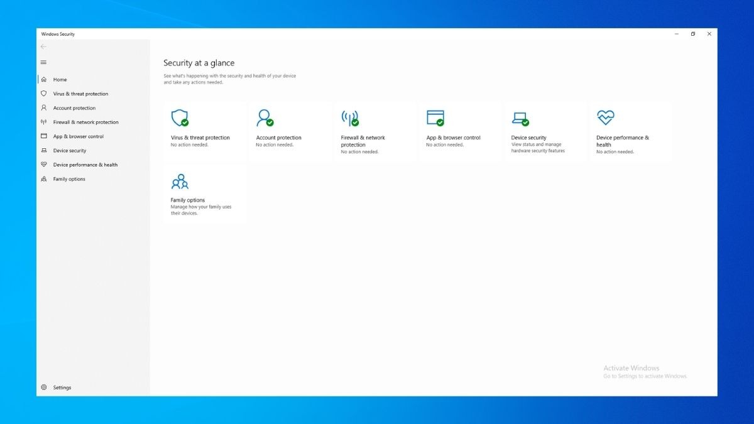Close the Windows Security window
Screen dimensions: 754x424
coord(709,34)
